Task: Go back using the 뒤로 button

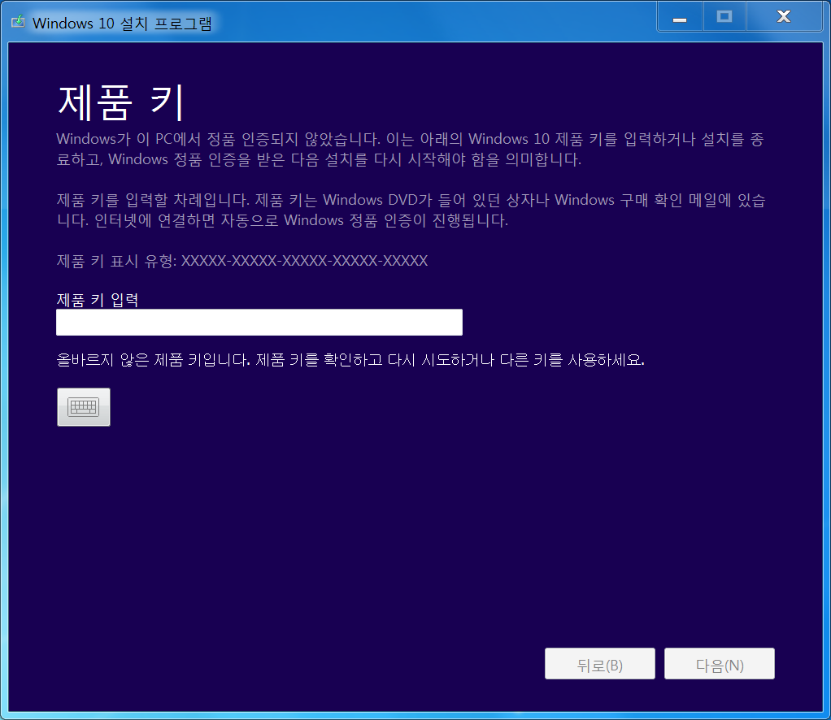Action: click(x=599, y=663)
